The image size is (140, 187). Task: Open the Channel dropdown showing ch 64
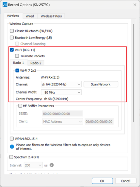coord(61,84)
